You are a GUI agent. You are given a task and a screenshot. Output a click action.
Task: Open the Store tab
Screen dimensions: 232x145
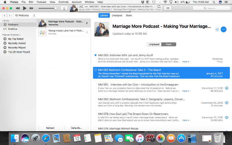(129, 15)
